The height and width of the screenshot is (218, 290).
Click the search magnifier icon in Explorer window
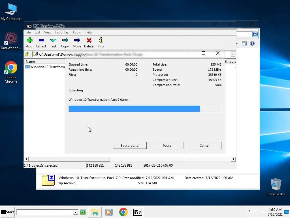pos(255,34)
